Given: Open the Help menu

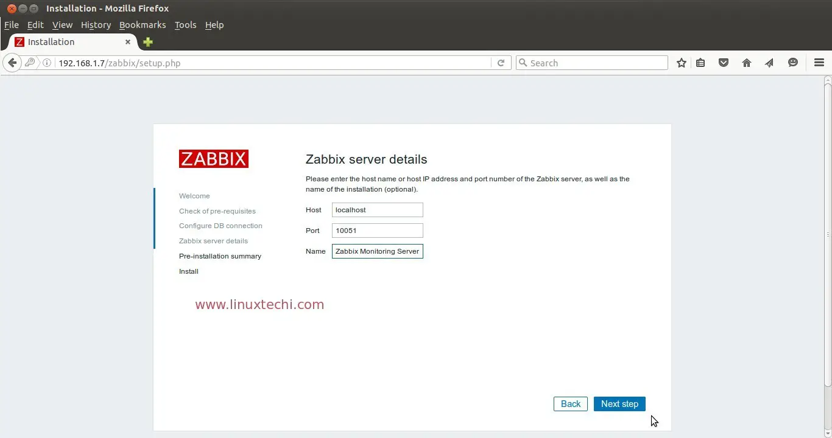Looking at the screenshot, I should [214, 25].
